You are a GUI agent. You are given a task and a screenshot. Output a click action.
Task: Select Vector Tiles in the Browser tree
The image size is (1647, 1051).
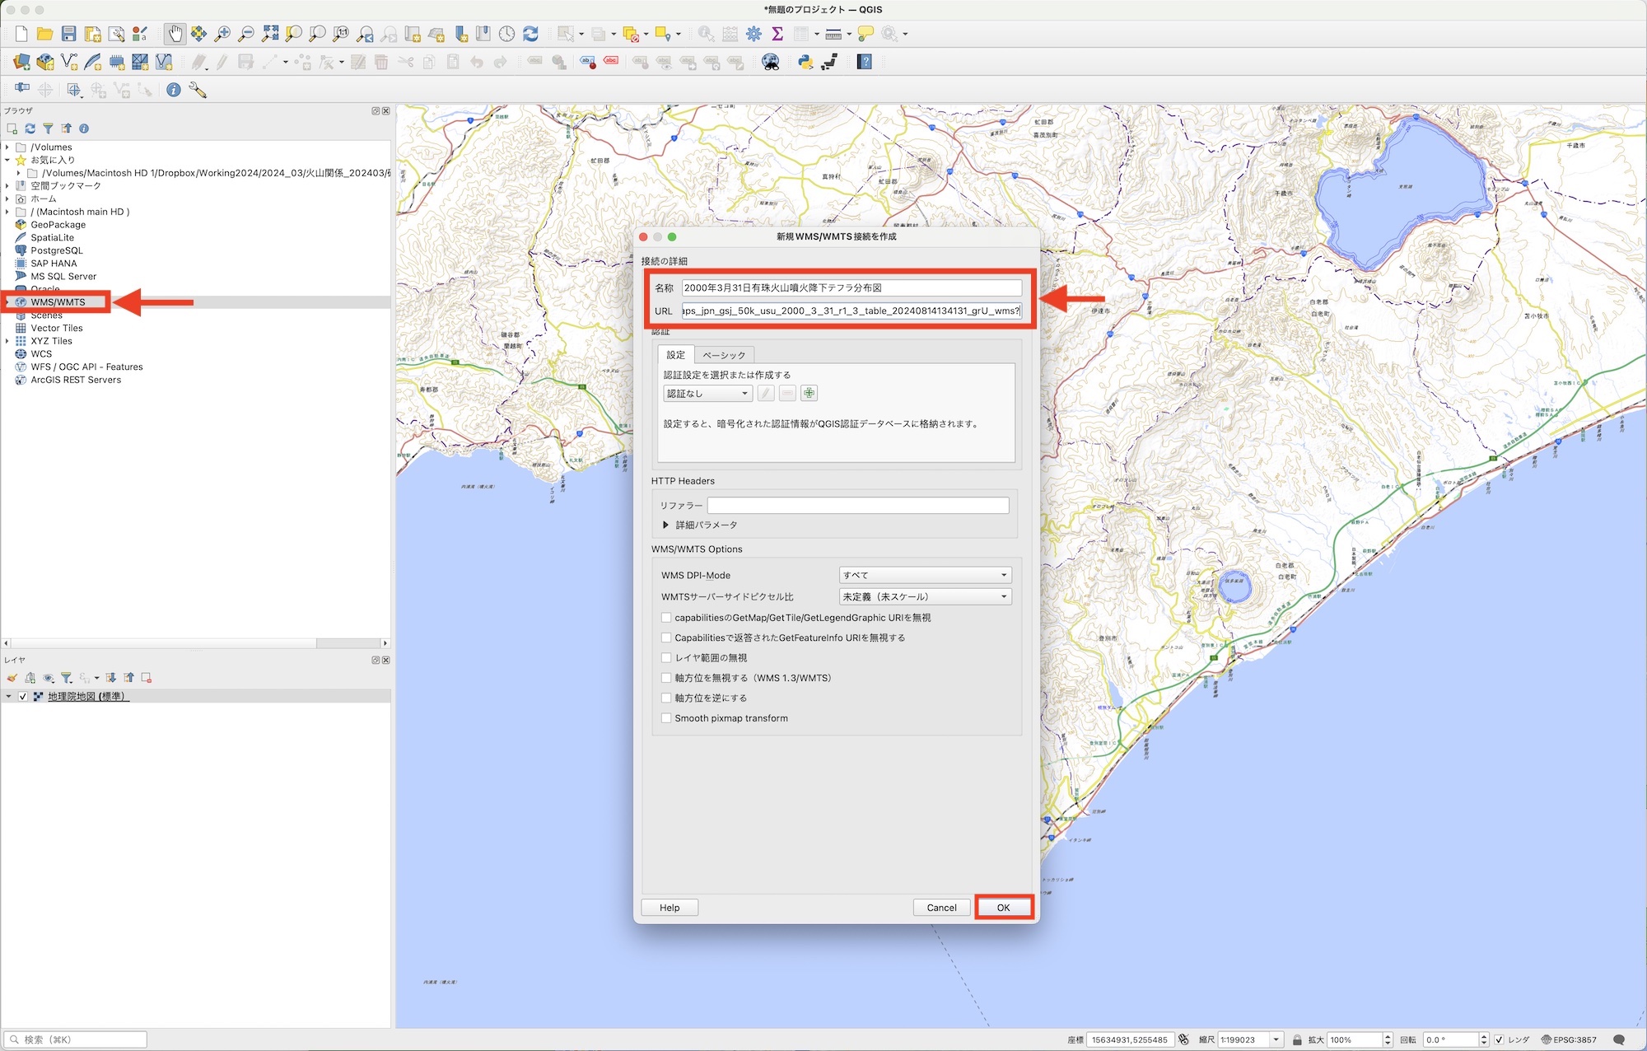[x=57, y=328]
